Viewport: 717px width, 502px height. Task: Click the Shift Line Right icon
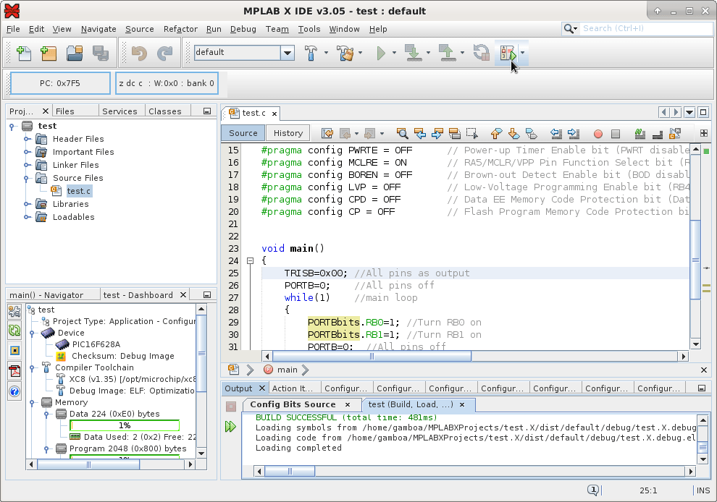coord(574,133)
